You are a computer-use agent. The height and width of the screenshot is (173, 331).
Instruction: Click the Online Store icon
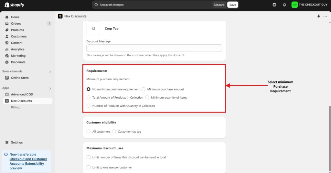point(7,78)
